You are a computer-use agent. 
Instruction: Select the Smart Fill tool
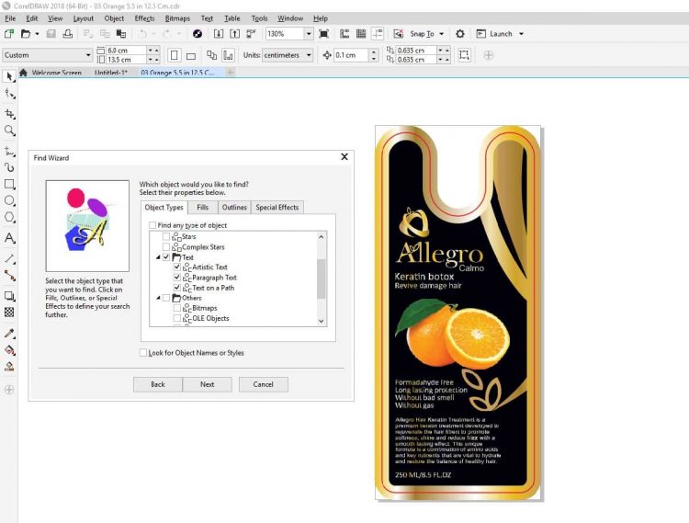(x=9, y=367)
